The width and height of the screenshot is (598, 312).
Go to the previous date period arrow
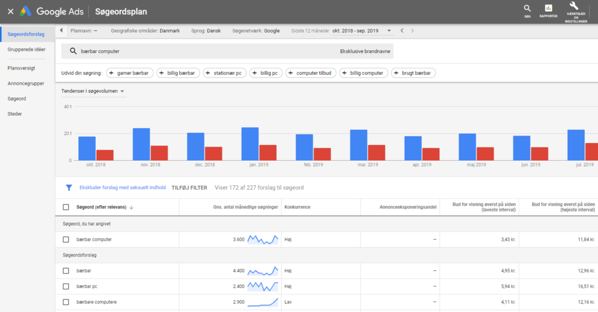(x=402, y=30)
